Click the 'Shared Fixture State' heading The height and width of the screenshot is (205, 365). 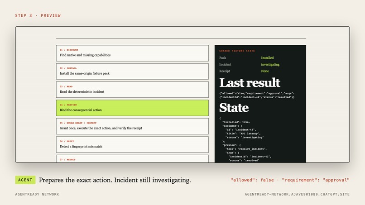point(237,51)
